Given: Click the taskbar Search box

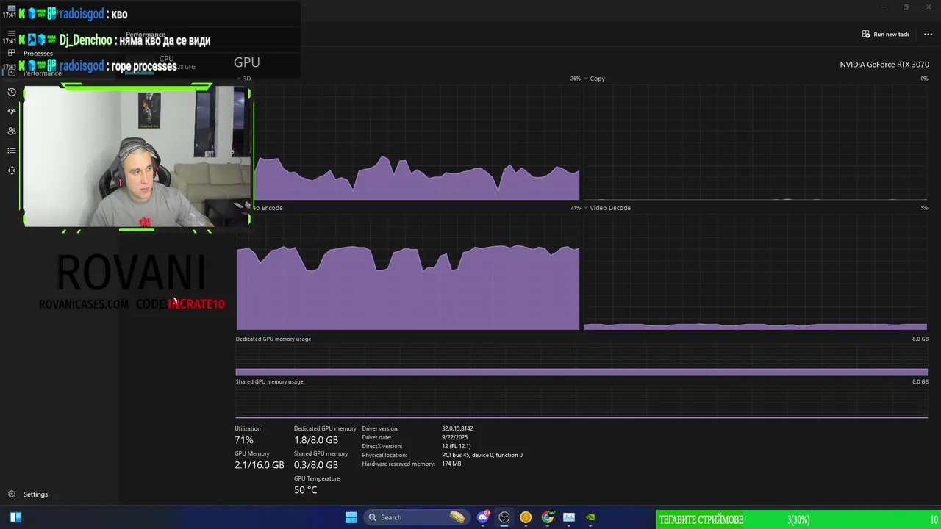Looking at the screenshot, I should tap(417, 517).
